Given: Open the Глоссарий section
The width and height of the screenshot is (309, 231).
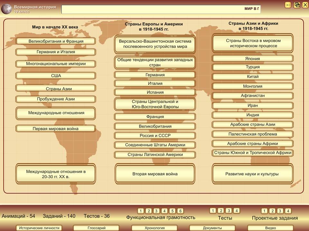Looking at the screenshot, I should pos(96,228).
